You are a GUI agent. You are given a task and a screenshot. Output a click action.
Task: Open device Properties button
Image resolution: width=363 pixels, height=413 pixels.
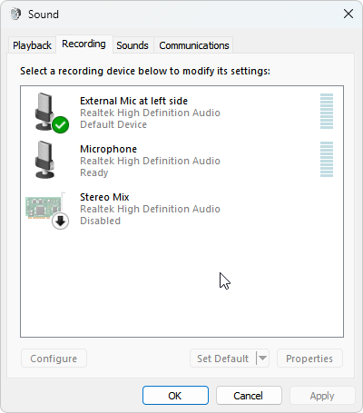tap(309, 359)
